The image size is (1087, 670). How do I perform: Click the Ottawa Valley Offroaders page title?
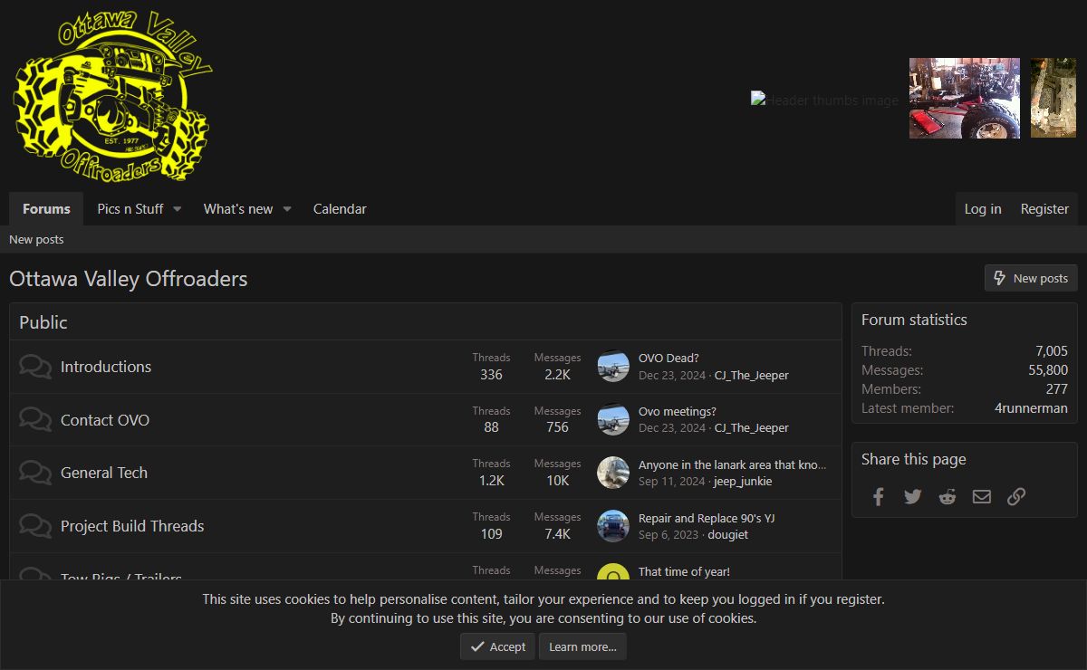(x=129, y=279)
